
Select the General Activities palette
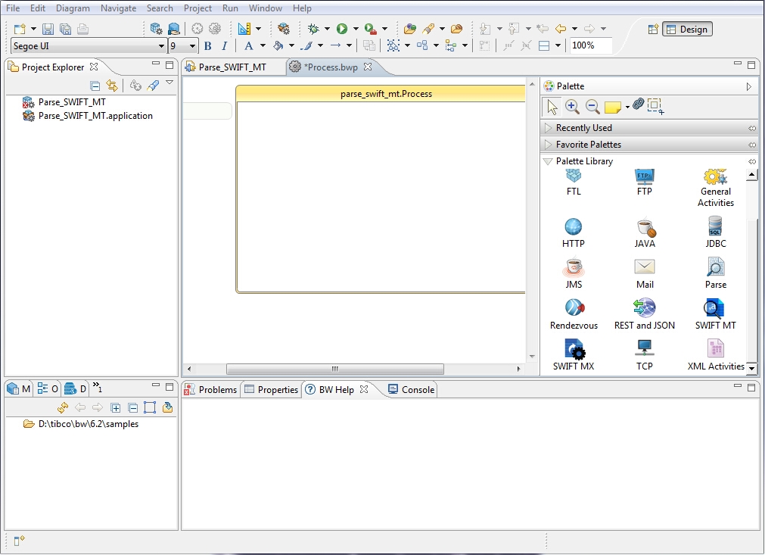716,189
